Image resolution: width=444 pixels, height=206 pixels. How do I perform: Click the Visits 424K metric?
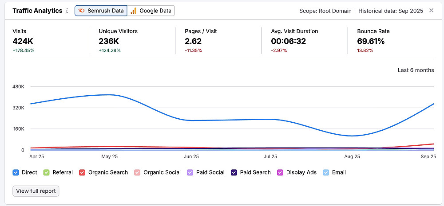tap(23, 41)
